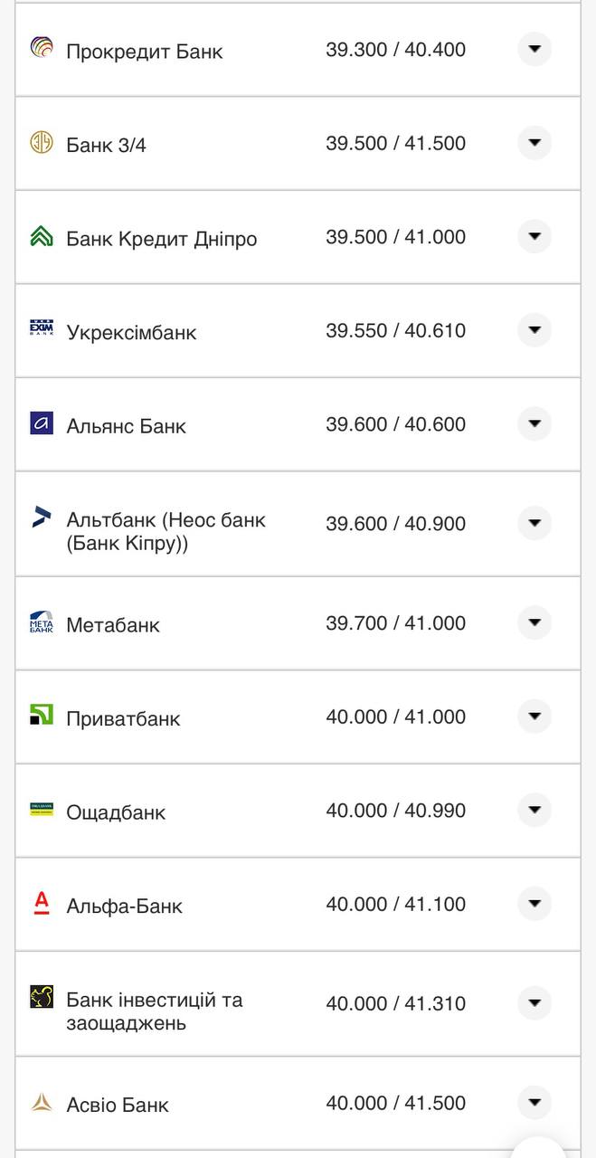This screenshot has height=1158, width=596.
Task: Open the Банк інвестицій та заощаджень link
Action: (155, 1011)
